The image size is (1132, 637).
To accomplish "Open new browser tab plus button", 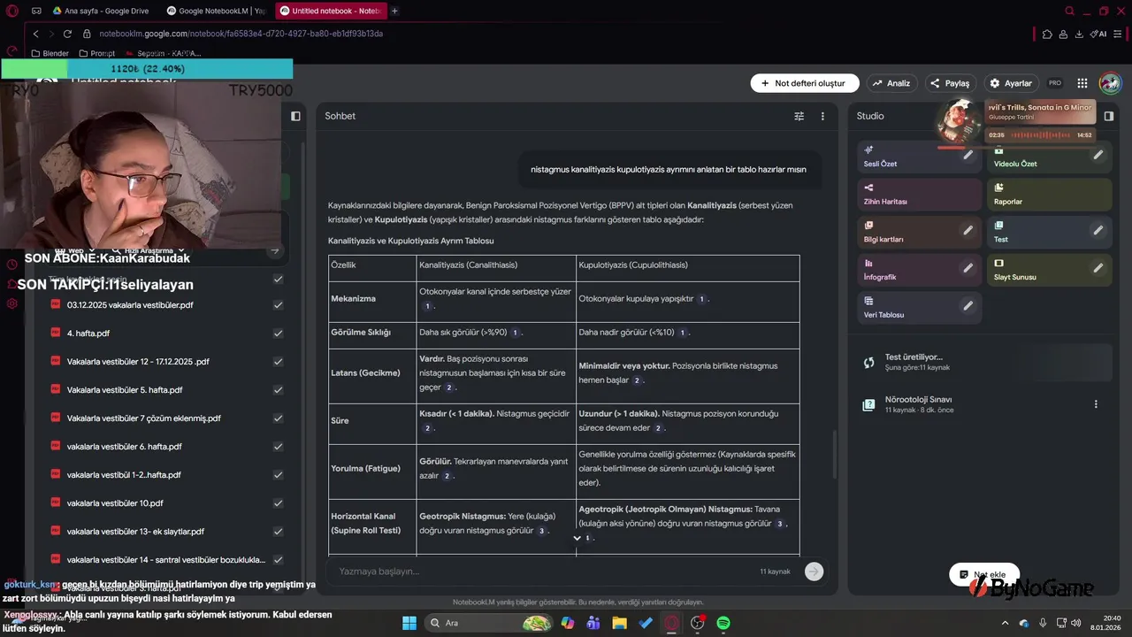I will pyautogui.click(x=394, y=11).
